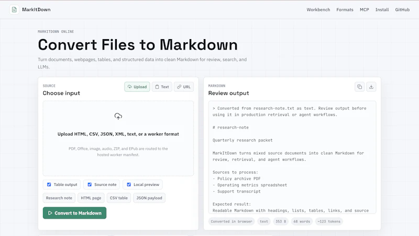Click the 'MARKITDOWN ONLINE' label
Image resolution: width=419 pixels, height=236 pixels.
point(56,31)
